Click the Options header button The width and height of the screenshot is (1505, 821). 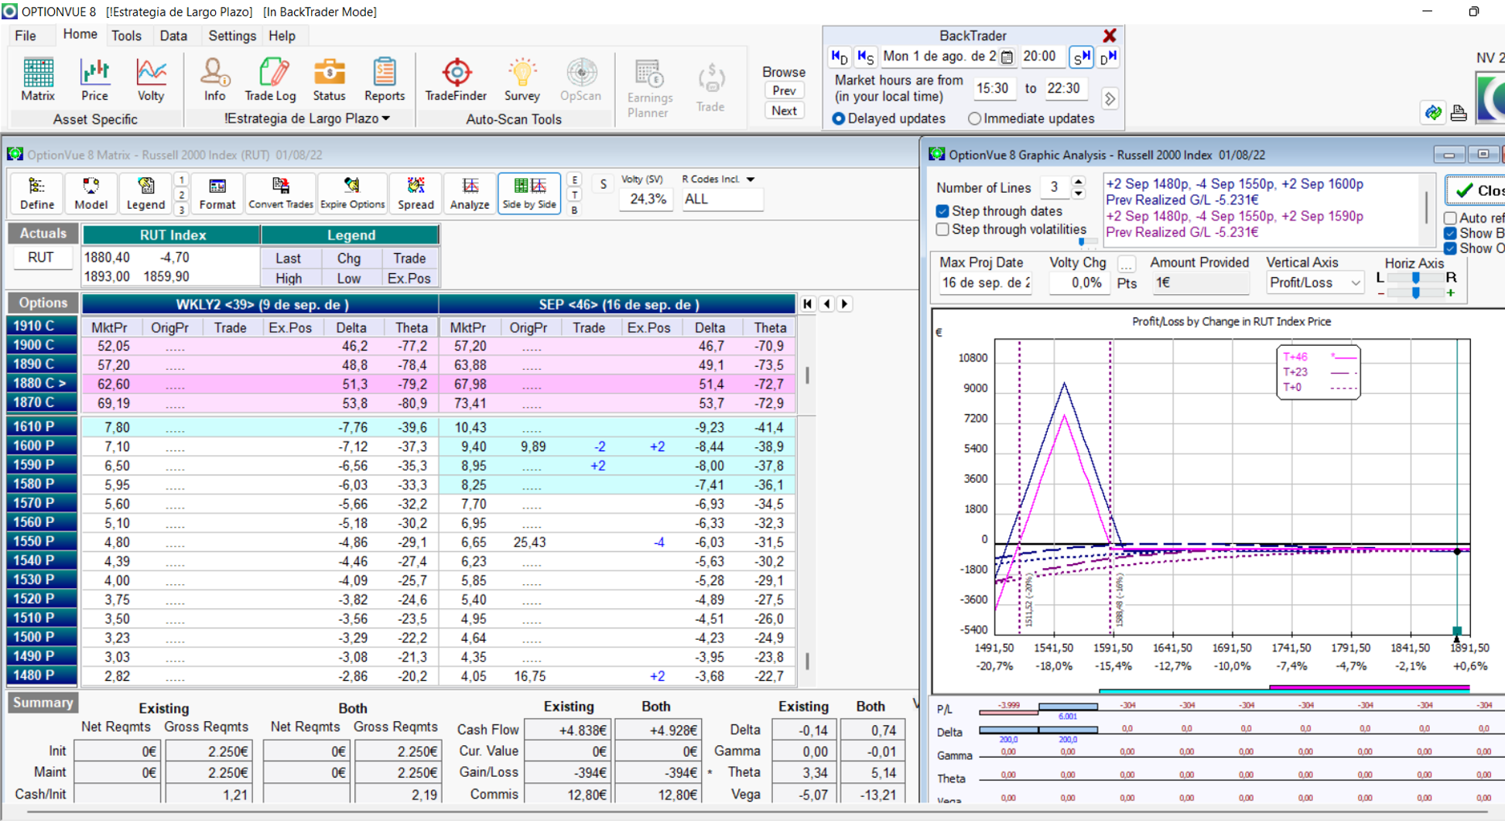point(43,303)
